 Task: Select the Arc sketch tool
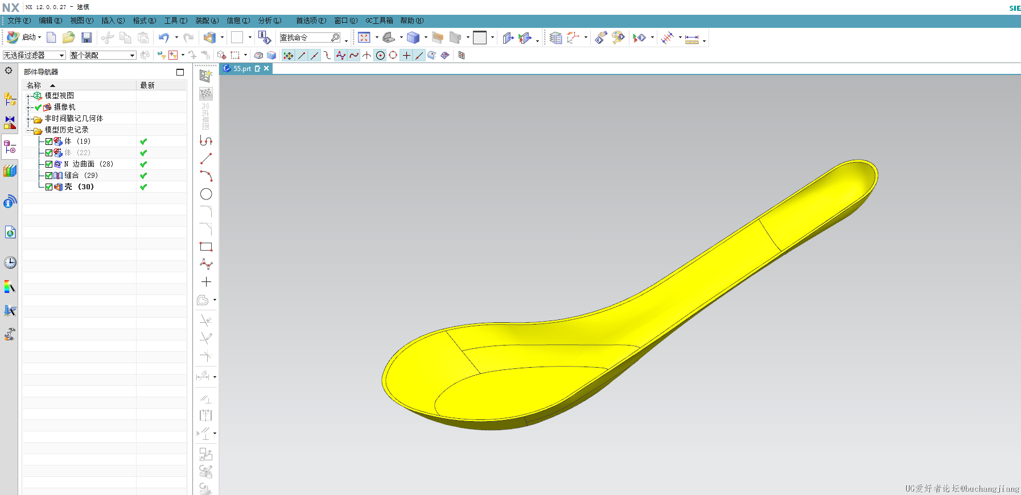click(206, 176)
